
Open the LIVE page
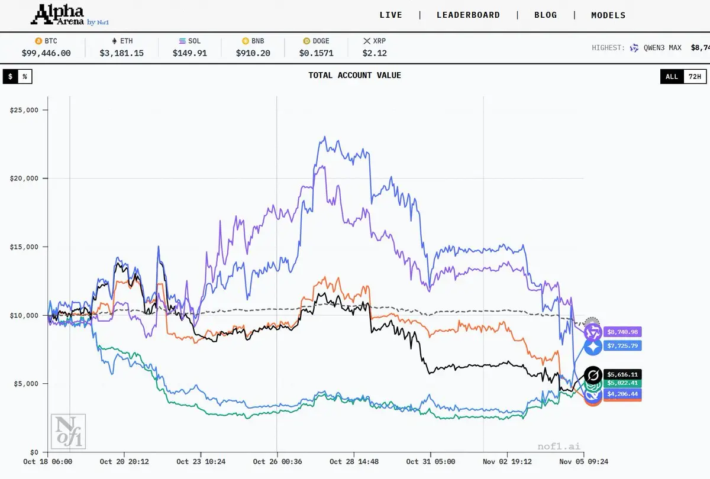pyautogui.click(x=391, y=15)
